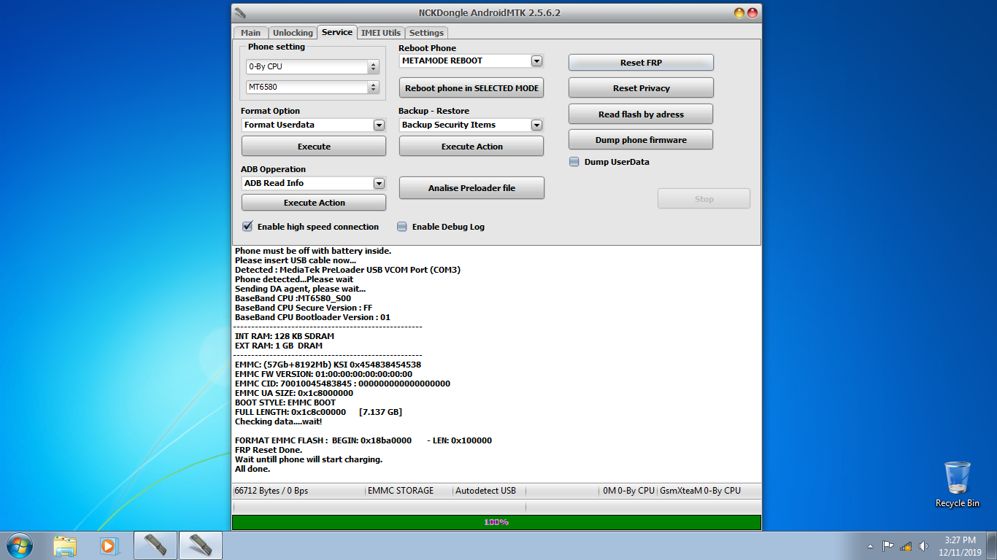Click Execute under Format Option
This screenshot has width=997, height=560.
click(x=314, y=147)
